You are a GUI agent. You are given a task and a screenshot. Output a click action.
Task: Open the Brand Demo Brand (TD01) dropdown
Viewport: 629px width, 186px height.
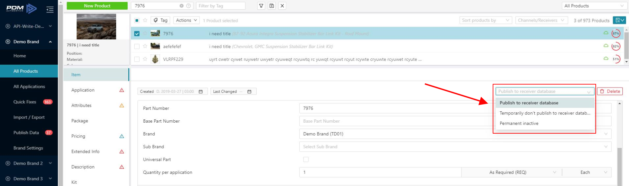click(455, 134)
